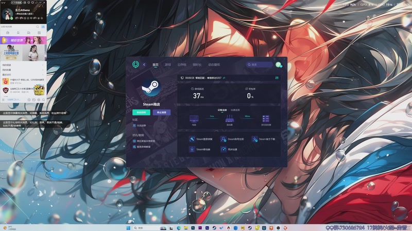This screenshot has width=412, height=231.
Task: Open the YY bottom settings gear
Action: click(39, 100)
